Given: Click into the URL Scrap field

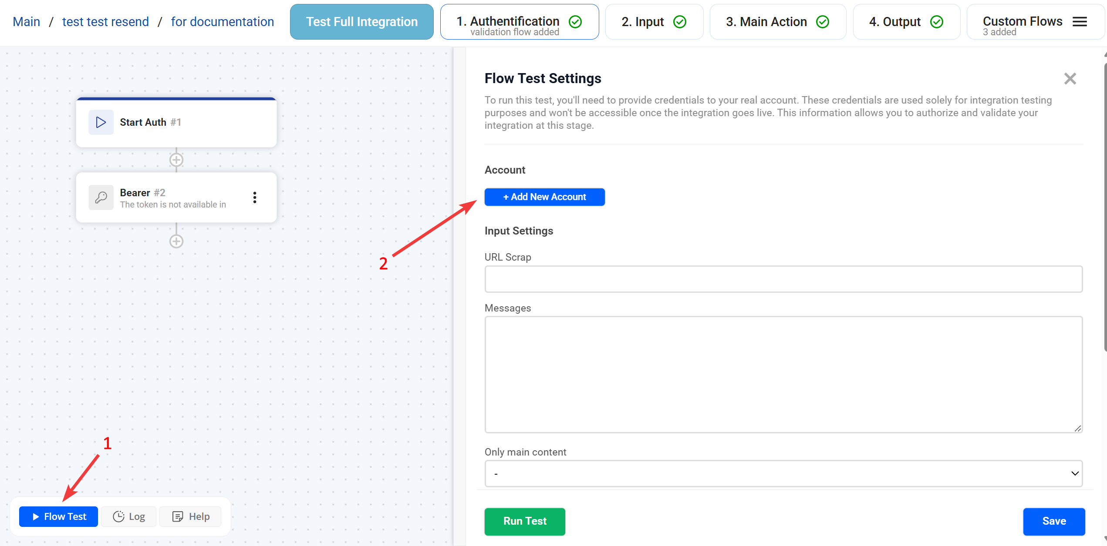Looking at the screenshot, I should [783, 279].
